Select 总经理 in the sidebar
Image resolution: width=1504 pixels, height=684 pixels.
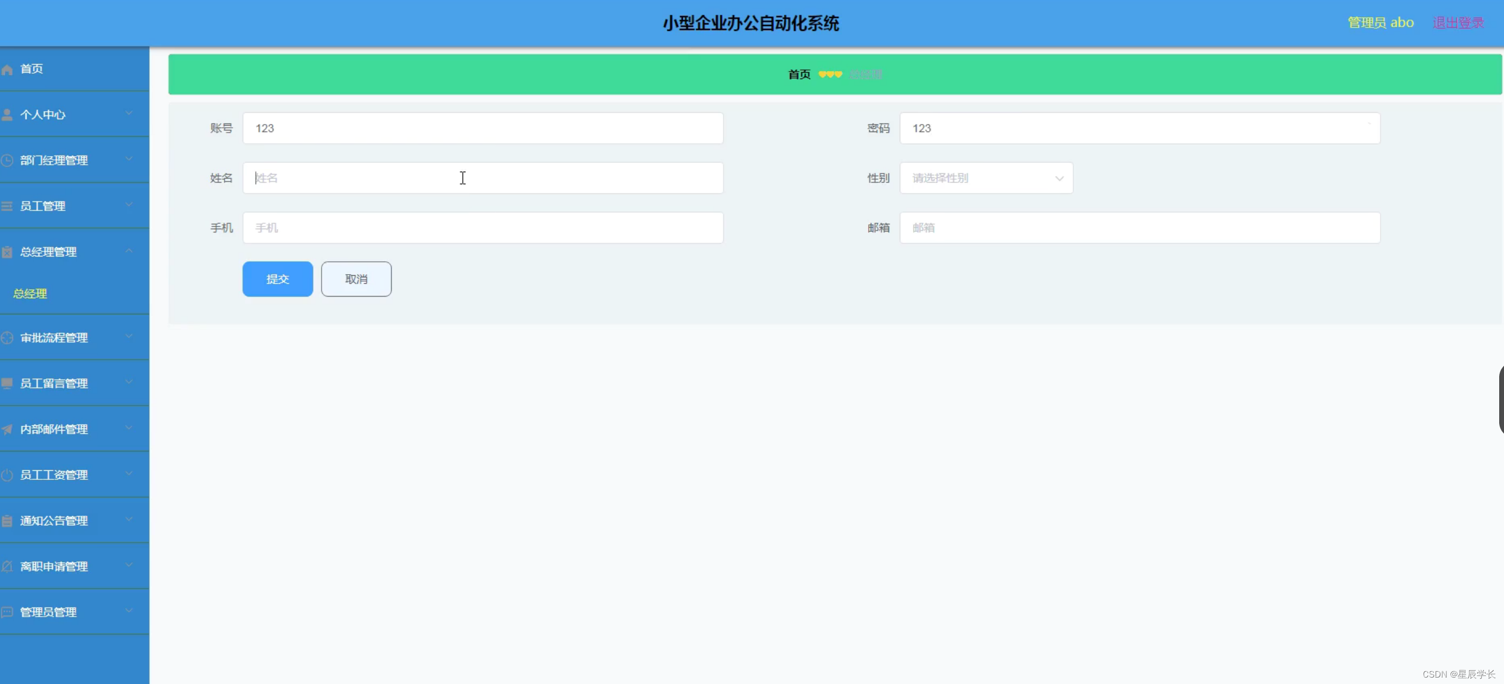pos(29,294)
